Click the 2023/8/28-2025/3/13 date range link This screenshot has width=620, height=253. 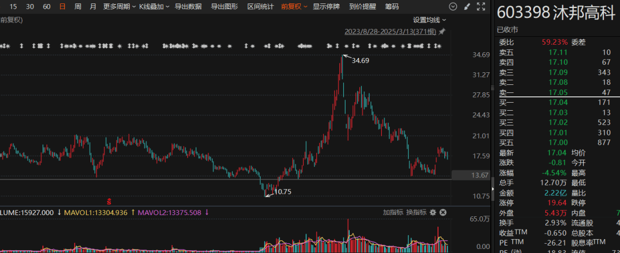tap(390, 32)
